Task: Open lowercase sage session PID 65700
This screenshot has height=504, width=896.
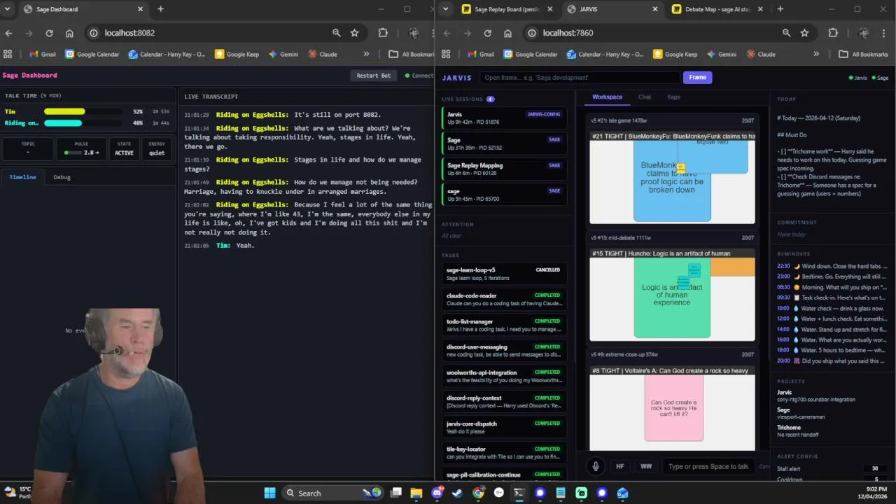Action: pos(503,195)
